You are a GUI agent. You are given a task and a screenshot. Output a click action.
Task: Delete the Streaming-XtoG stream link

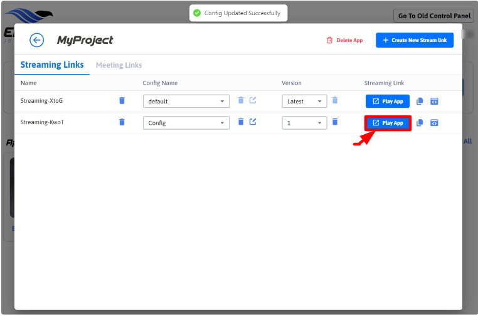[x=122, y=101]
